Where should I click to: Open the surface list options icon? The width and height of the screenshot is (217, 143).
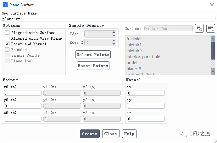click(x=210, y=28)
